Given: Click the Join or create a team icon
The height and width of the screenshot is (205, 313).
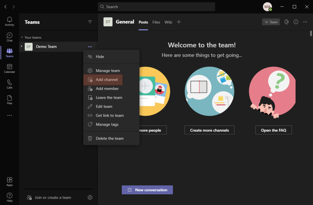Looking at the screenshot, I should pyautogui.click(x=29, y=197).
